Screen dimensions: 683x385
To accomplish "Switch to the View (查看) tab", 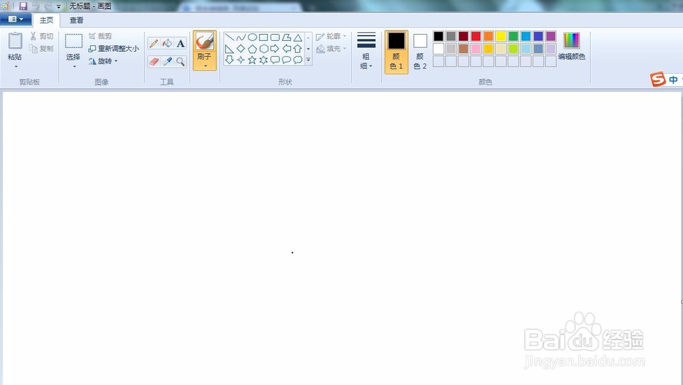I will click(x=76, y=20).
